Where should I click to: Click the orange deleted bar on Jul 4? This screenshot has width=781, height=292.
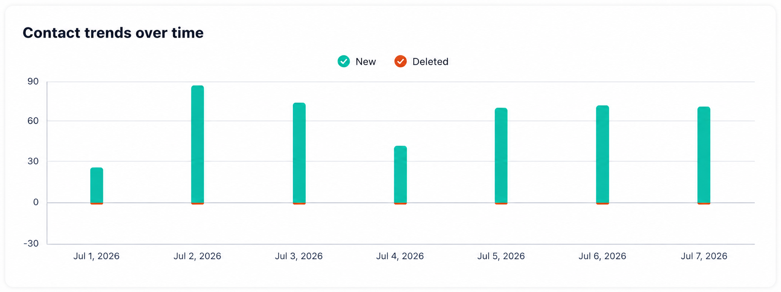[400, 204]
